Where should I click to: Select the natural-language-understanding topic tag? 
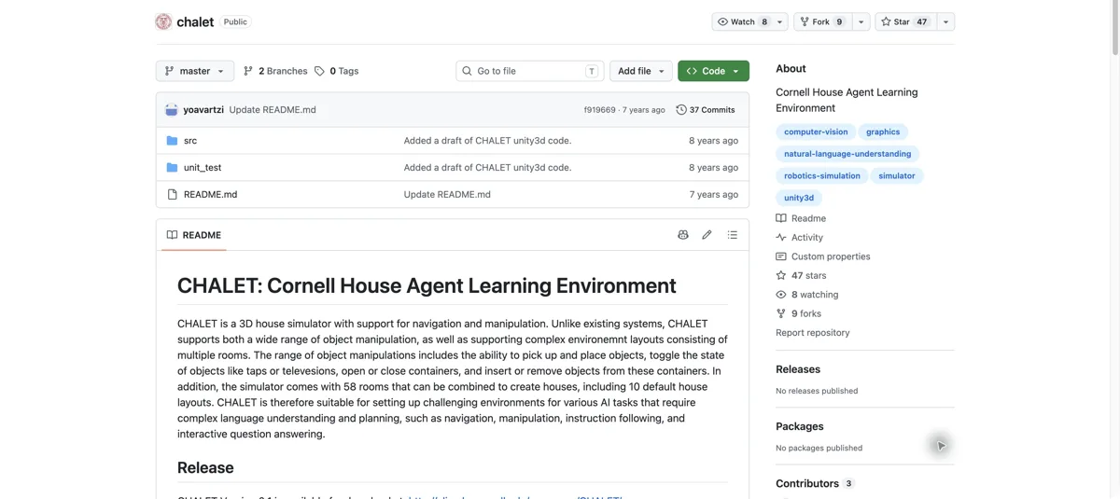tap(847, 154)
